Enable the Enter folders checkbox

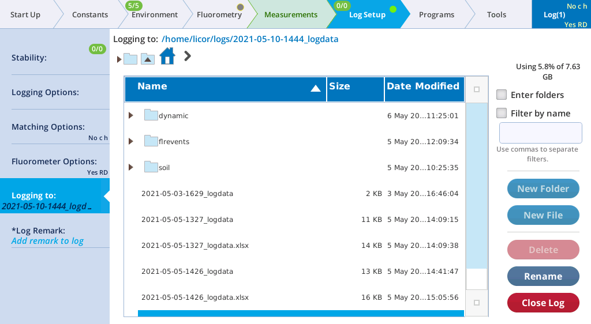pos(502,95)
